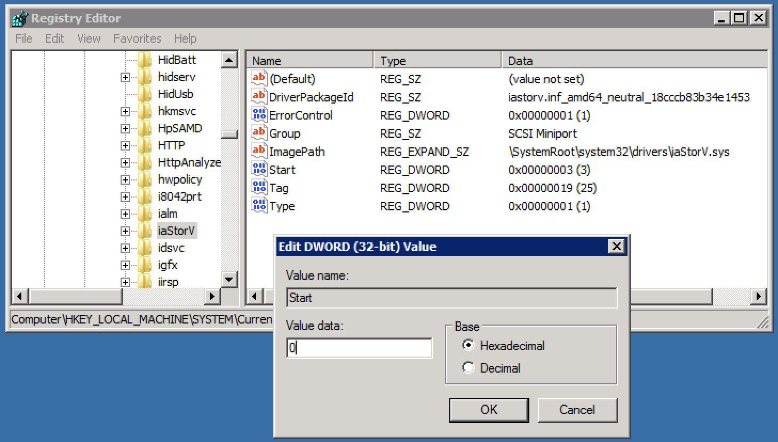Click the registry path in status bar

point(142,319)
